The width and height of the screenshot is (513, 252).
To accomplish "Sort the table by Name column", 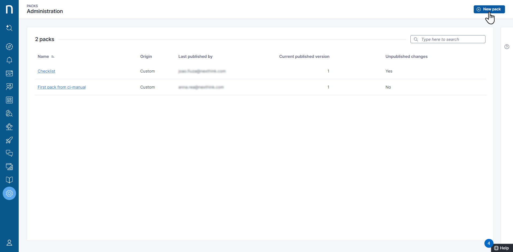I will click(43, 57).
